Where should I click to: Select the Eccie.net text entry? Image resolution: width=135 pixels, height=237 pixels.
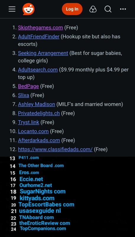[31, 179]
